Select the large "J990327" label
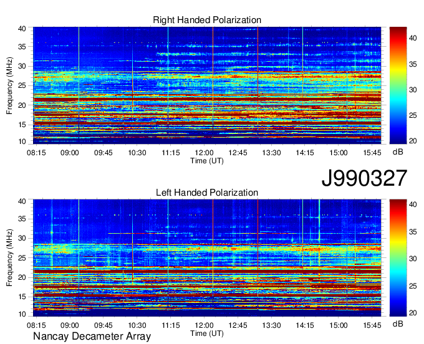 click(364, 178)
